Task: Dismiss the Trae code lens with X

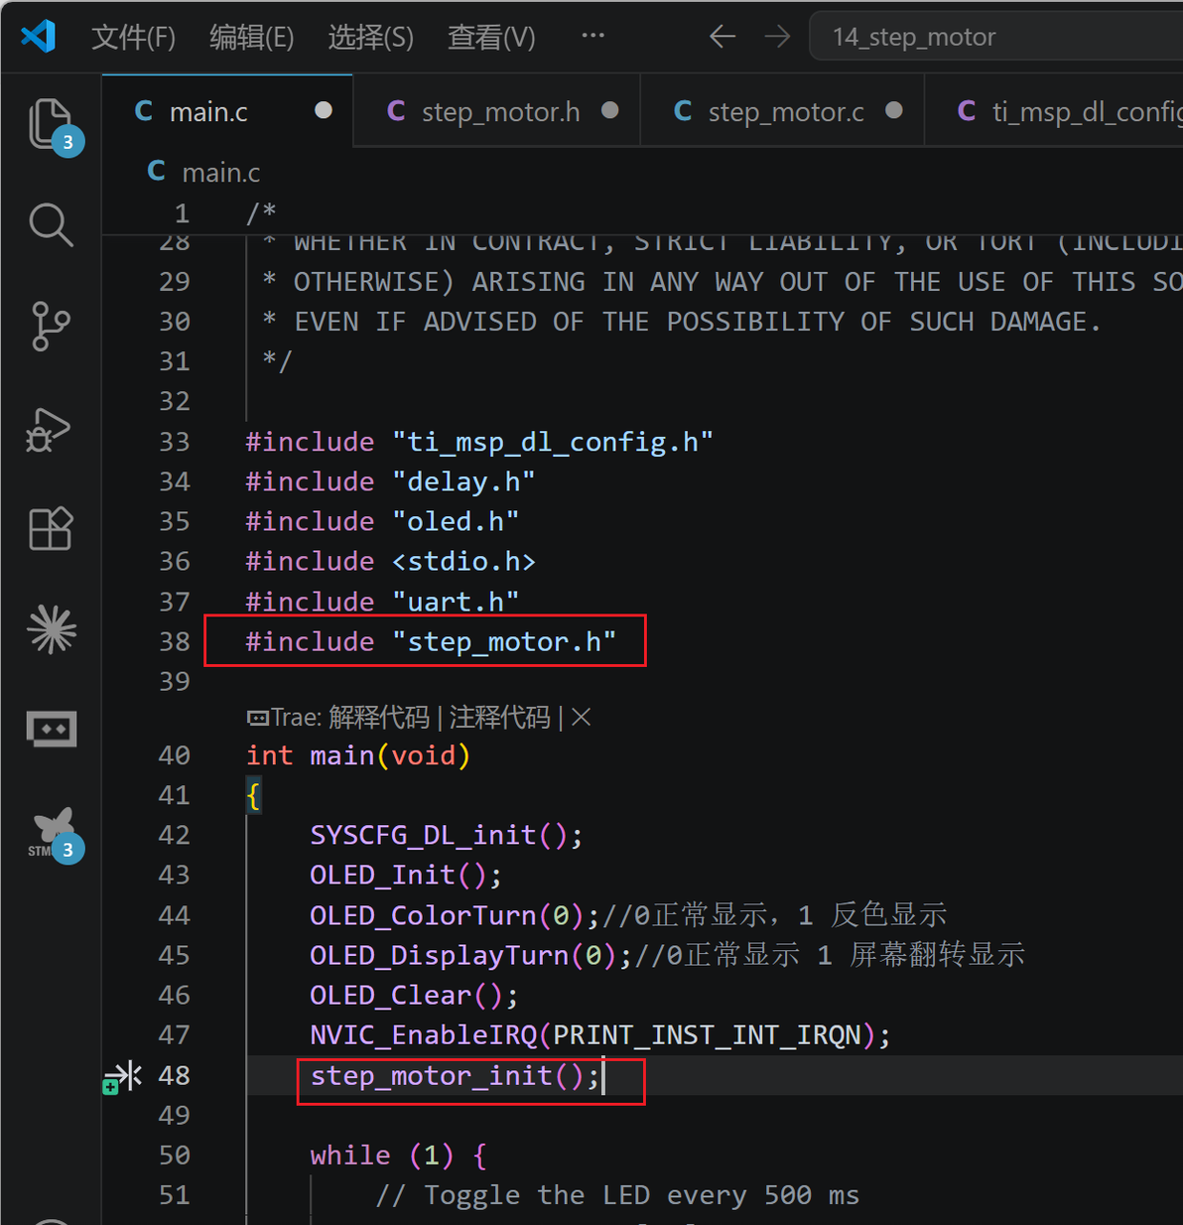Action: [582, 717]
